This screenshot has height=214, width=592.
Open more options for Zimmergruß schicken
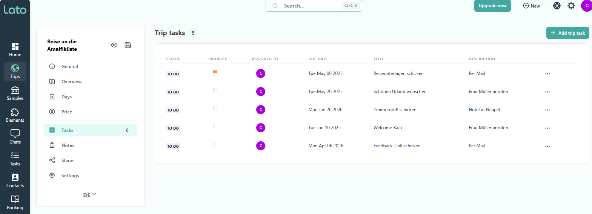(x=547, y=110)
